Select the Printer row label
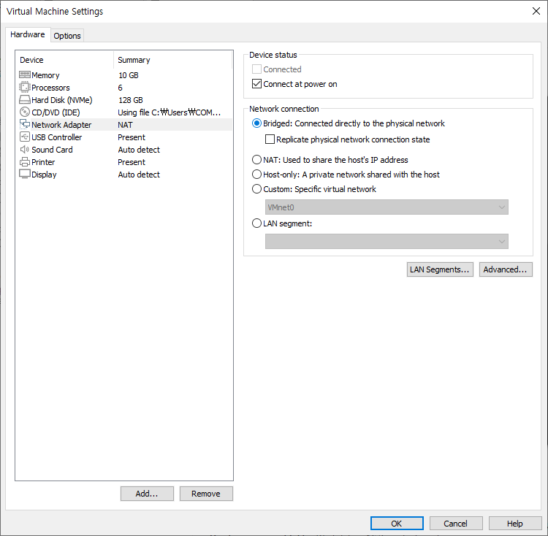This screenshot has height=536, width=548. [43, 162]
